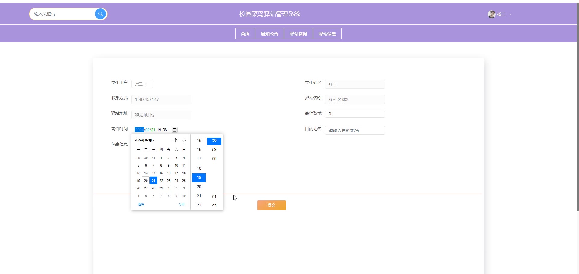Switch to the 驿站信息 tab
This screenshot has width=579, height=274.
[327, 34]
